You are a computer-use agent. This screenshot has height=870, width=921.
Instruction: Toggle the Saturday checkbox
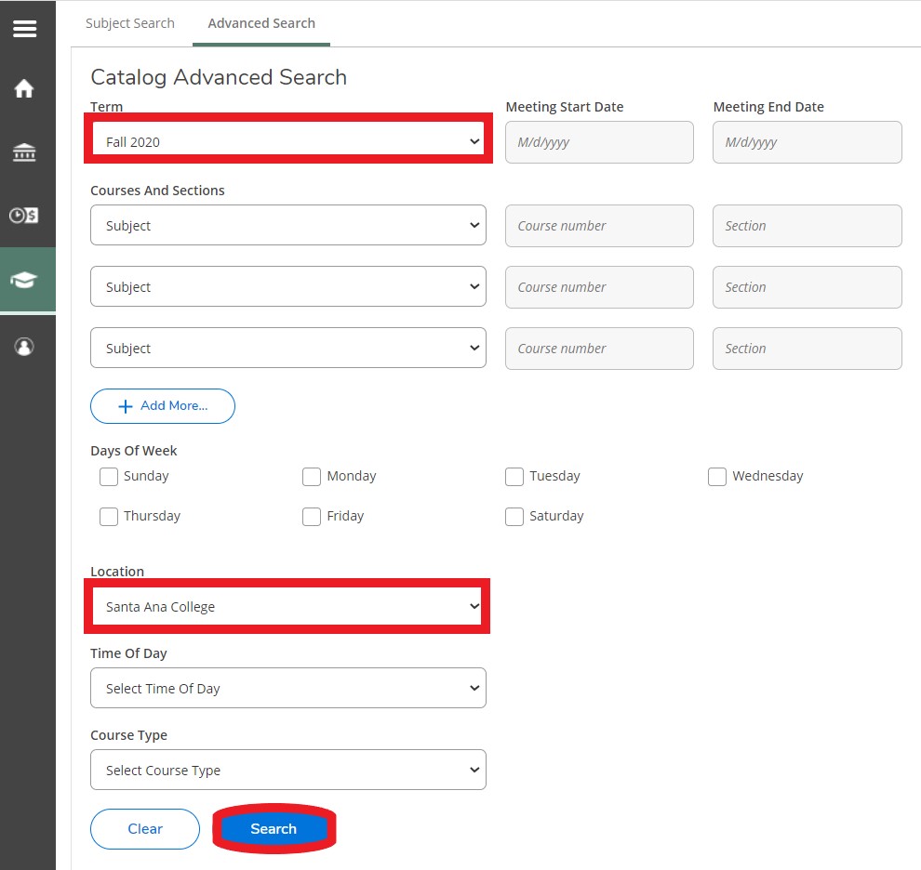(514, 517)
